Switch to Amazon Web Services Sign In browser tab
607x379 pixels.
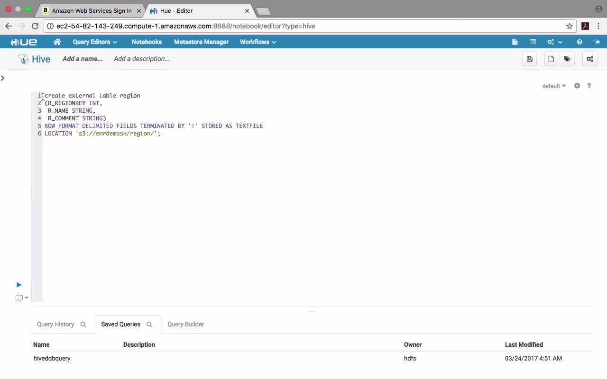pyautogui.click(x=92, y=10)
